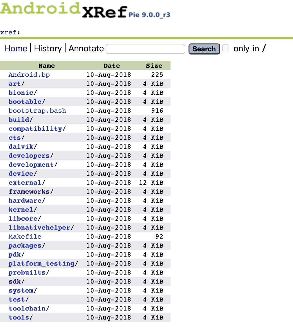This screenshot has height=328, width=293.
Task: Click inside the search input field
Action: 145,49
